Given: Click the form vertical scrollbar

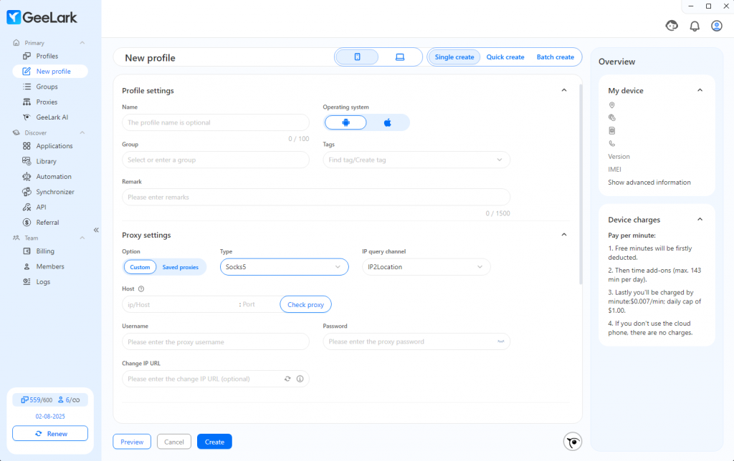Looking at the screenshot, I should tap(581, 185).
